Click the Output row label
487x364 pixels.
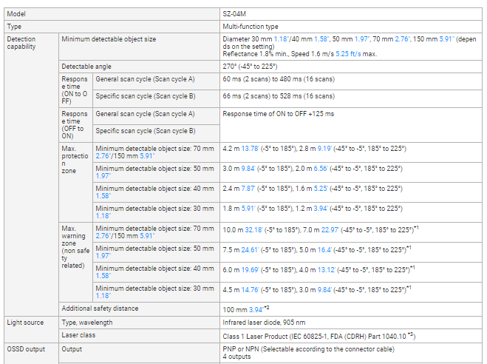(x=72, y=349)
